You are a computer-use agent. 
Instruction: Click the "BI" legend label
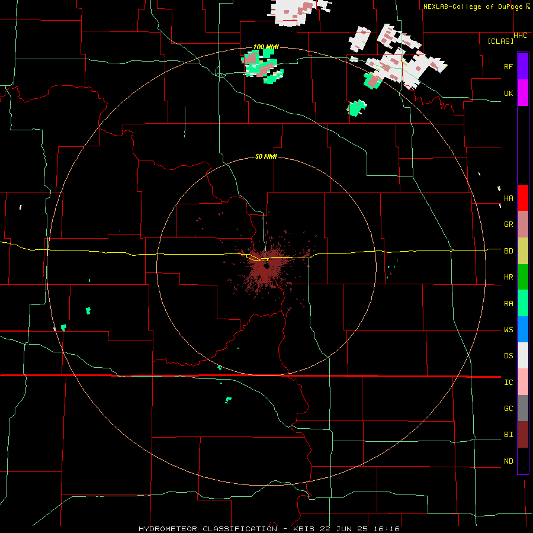508,435
